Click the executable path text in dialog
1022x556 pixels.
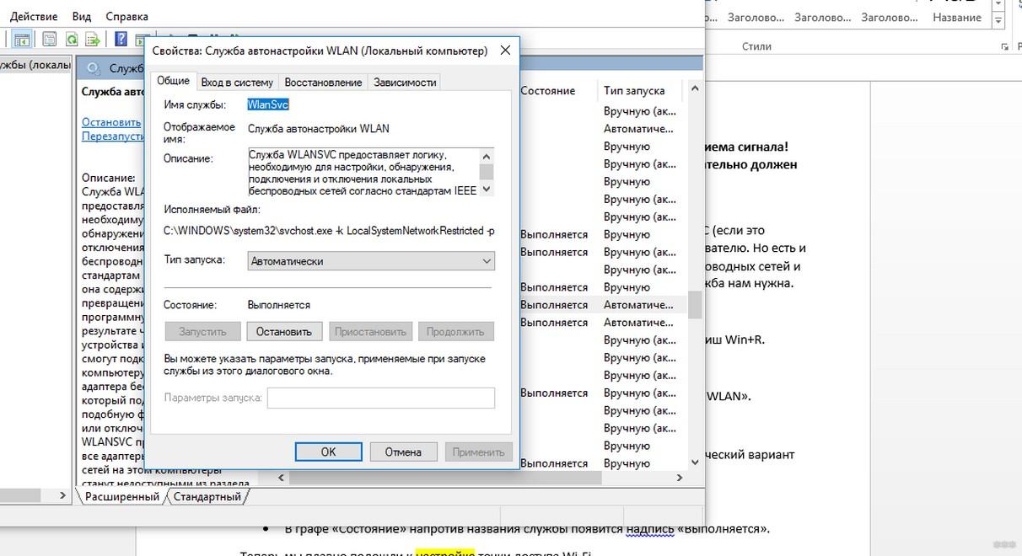point(330,231)
